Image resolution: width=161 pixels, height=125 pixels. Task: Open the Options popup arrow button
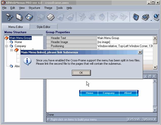(x=149, y=119)
